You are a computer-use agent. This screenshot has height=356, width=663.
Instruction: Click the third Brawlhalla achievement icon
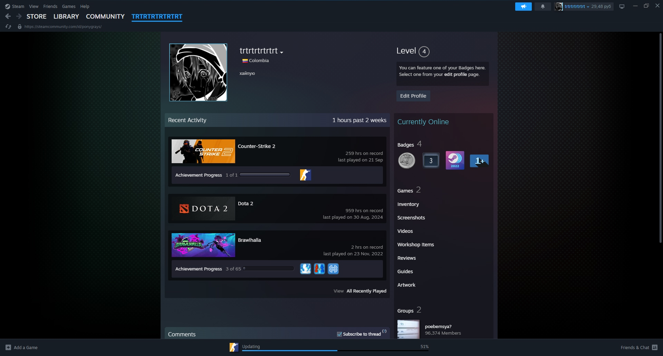click(x=333, y=269)
